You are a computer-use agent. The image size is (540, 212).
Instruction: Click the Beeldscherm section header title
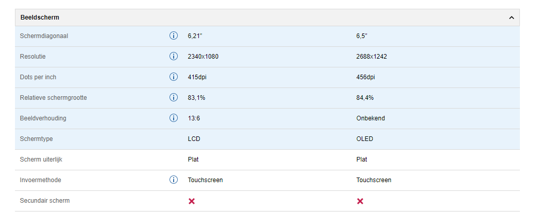[40, 17]
